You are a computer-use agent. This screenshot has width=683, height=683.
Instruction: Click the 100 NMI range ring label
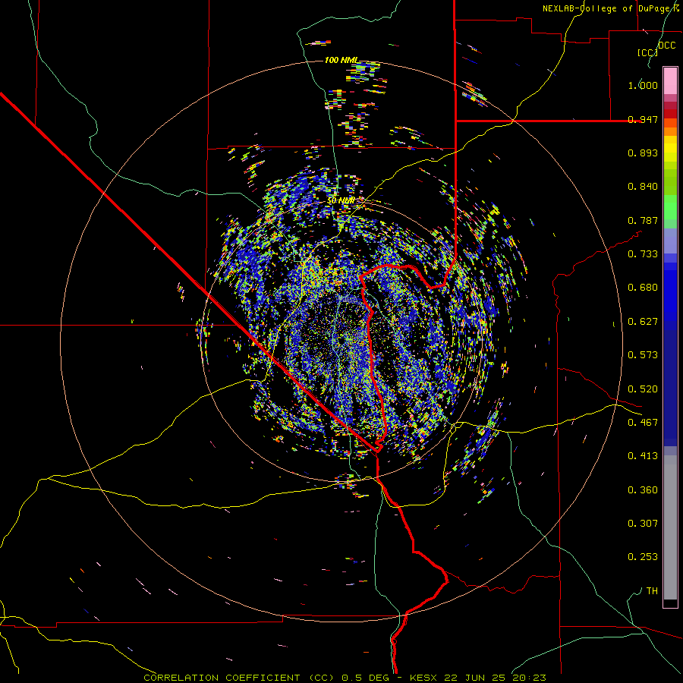point(341,60)
